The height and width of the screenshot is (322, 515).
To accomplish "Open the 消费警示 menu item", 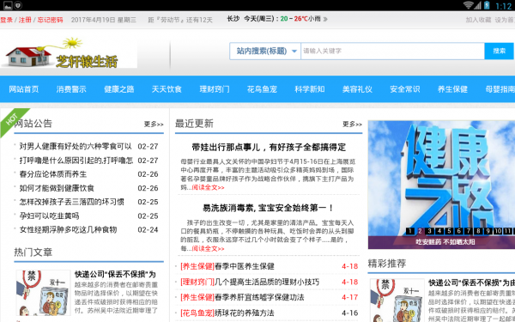I will (x=71, y=89).
